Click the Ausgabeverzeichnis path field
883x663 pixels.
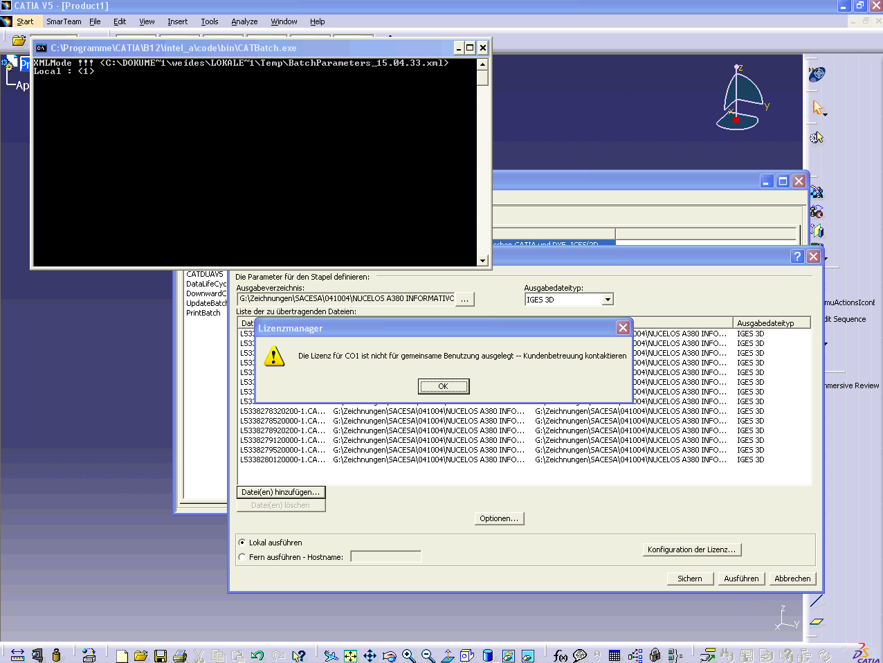point(346,299)
